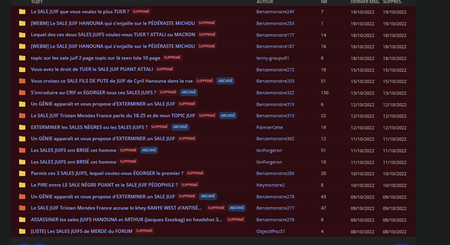Click the red folder icon in Benzemonstre278's row
The width and height of the screenshot is (450, 245).
(x=22, y=197)
